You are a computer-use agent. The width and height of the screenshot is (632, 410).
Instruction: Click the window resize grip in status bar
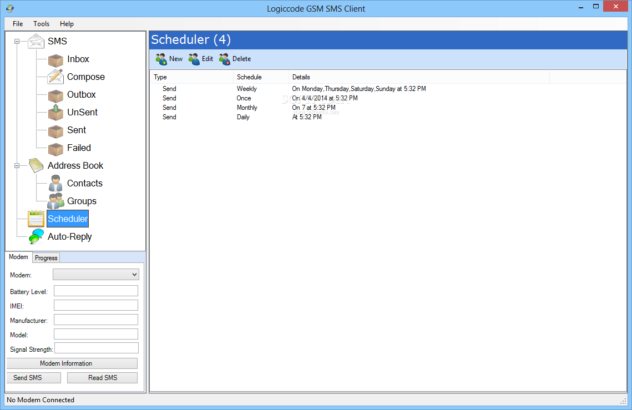coord(623,401)
